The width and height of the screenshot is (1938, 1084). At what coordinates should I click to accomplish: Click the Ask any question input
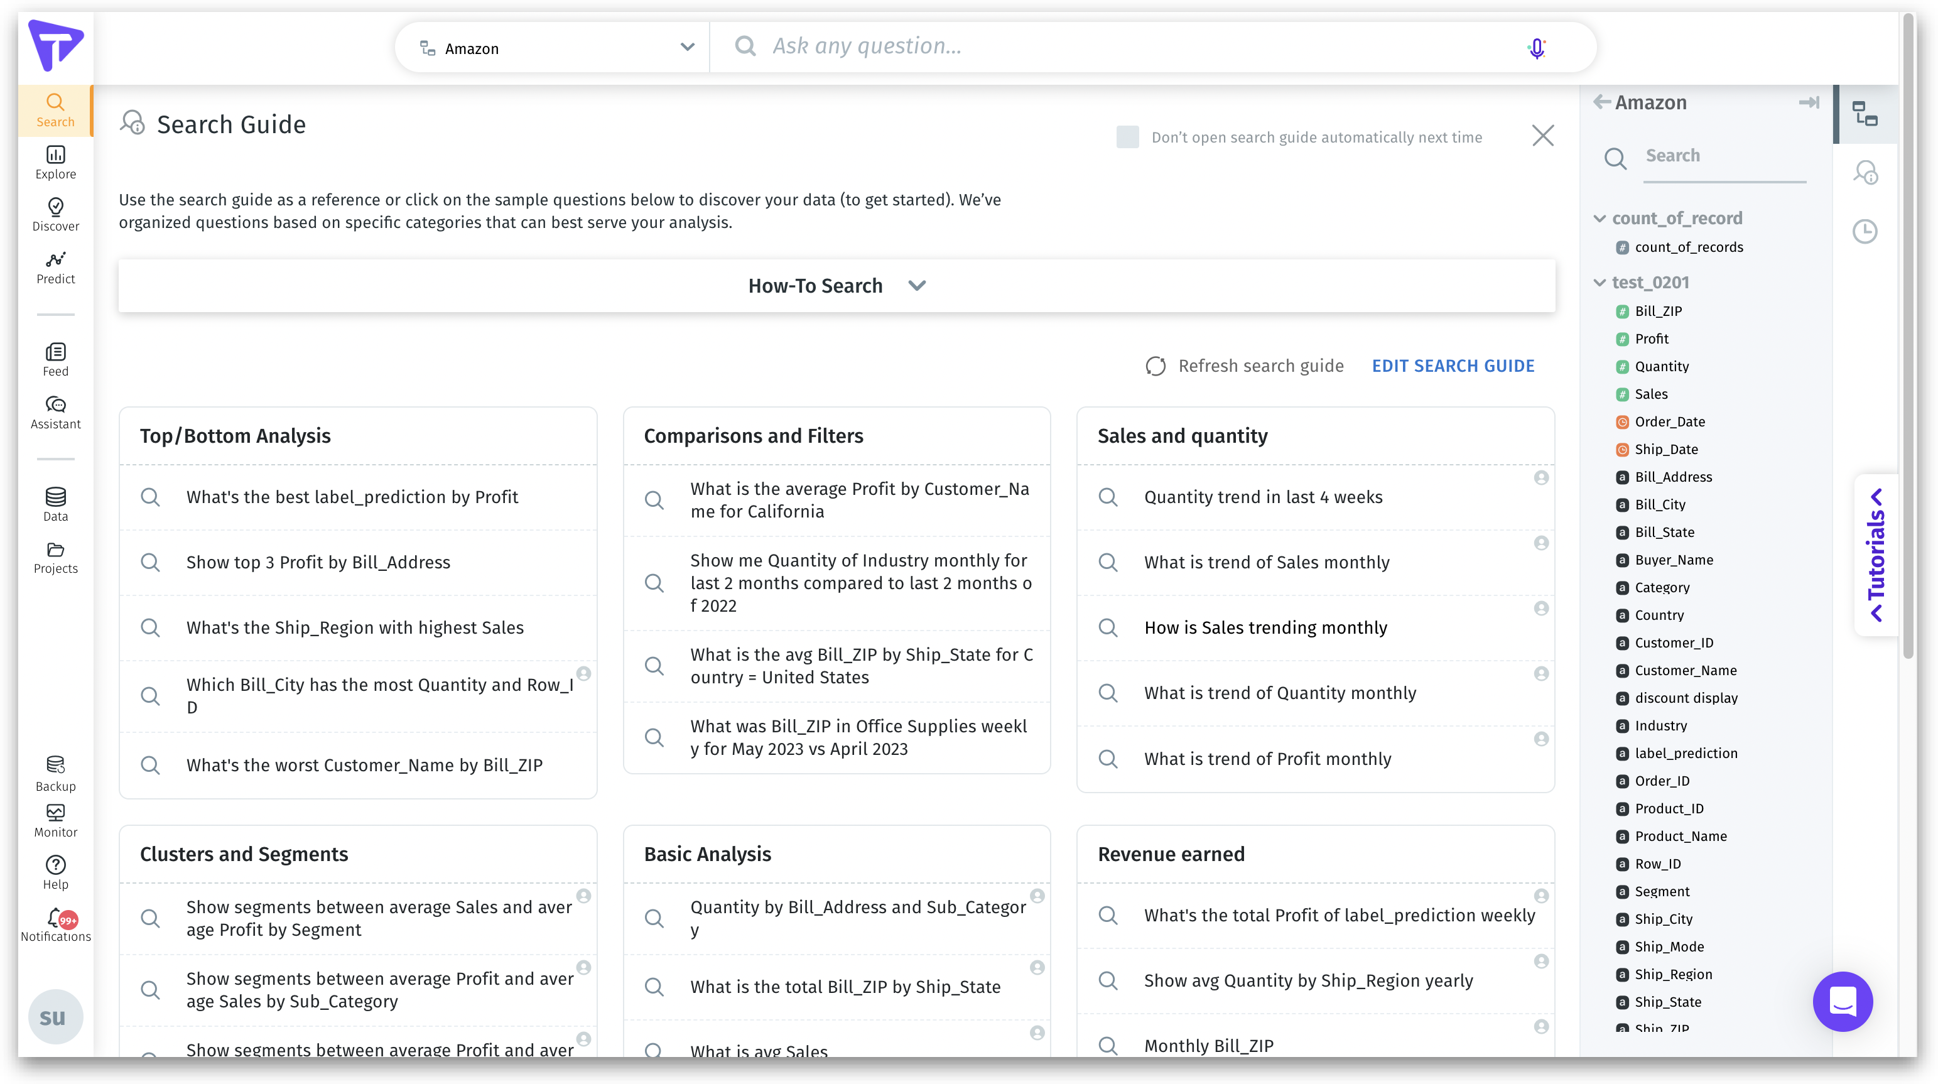(1129, 46)
